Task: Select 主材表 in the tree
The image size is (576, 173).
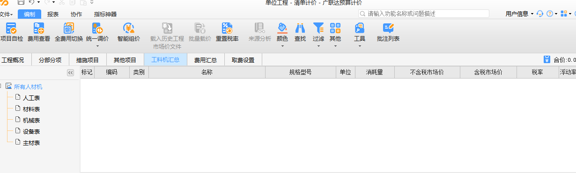Action: [31, 143]
